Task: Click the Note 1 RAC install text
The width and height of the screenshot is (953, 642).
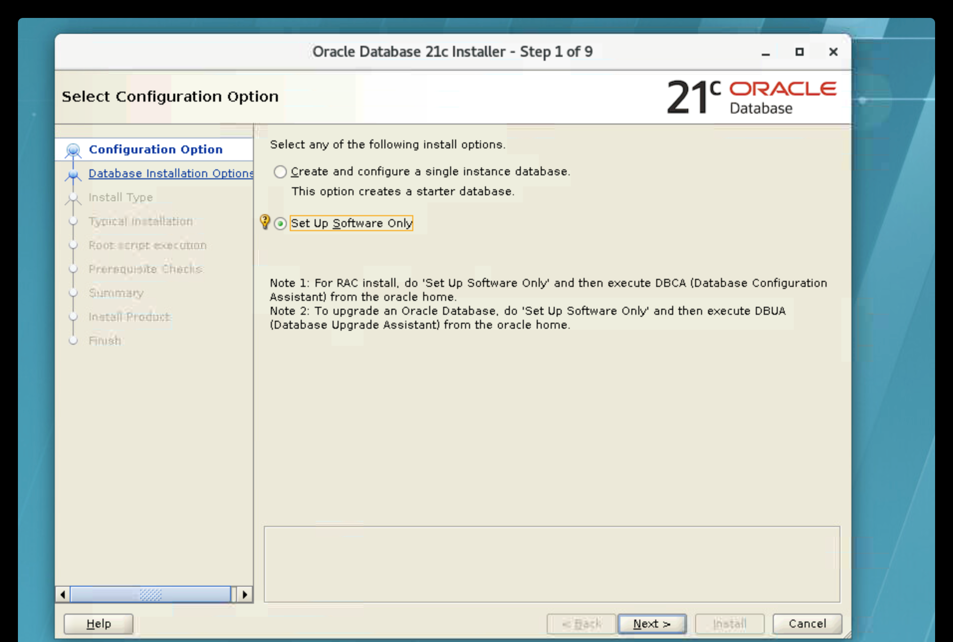Action: click(x=548, y=290)
